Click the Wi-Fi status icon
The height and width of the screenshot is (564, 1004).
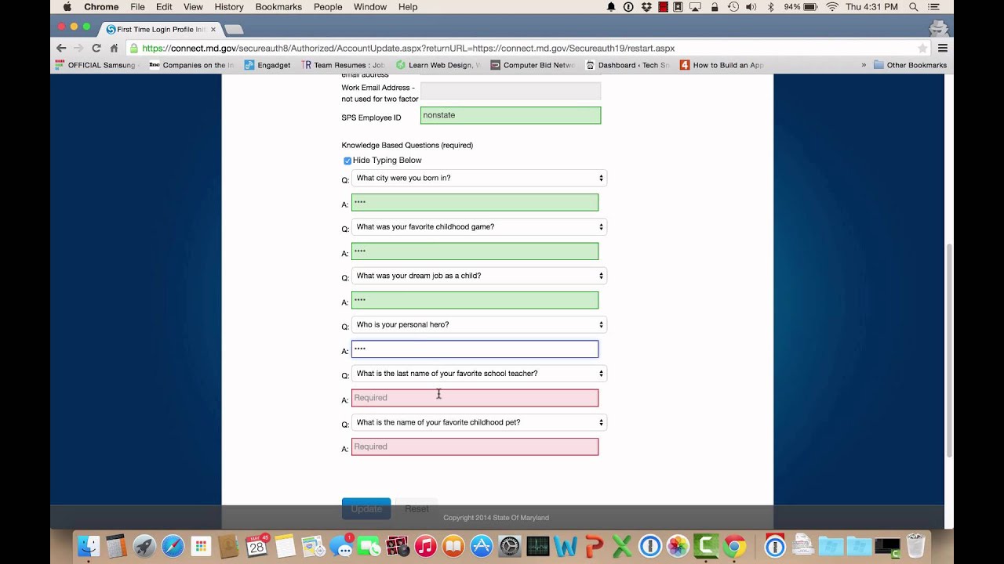(832, 7)
